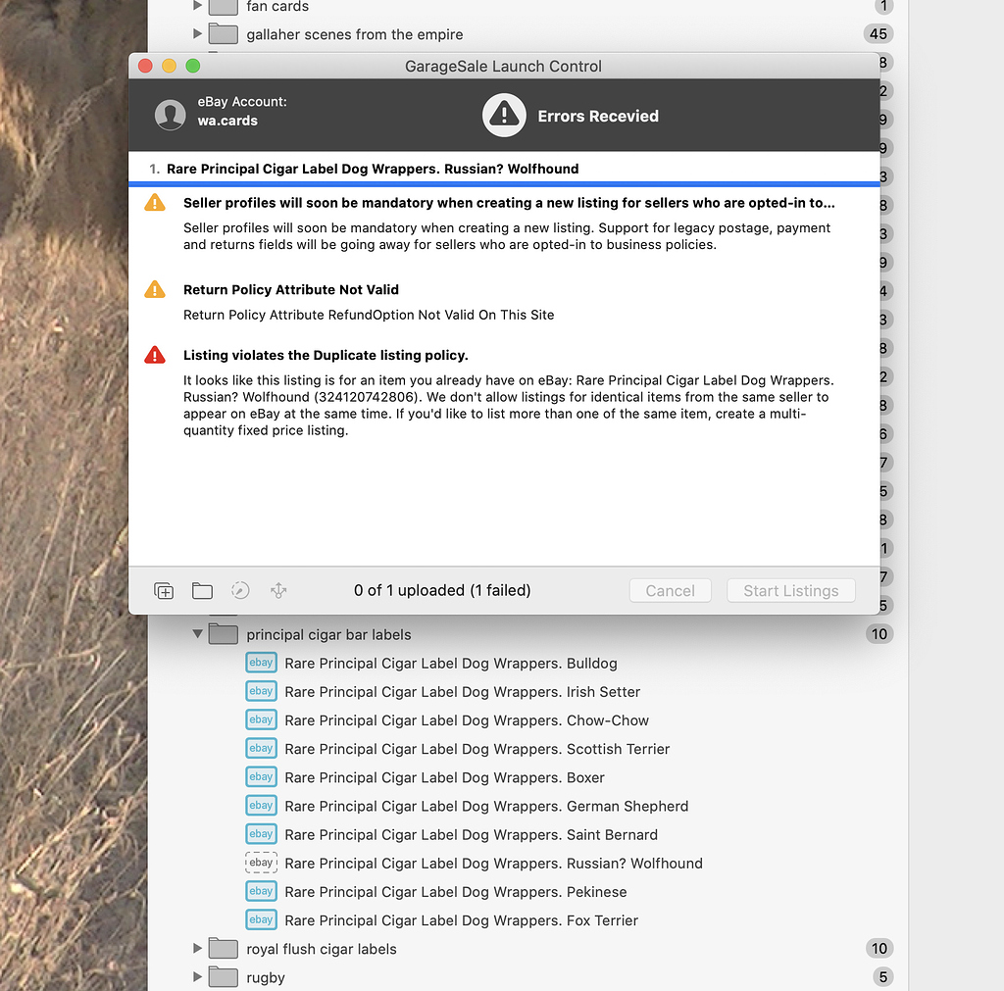Click the ebay icon next to Irish Setter listing
Image resolution: width=1004 pixels, height=991 pixels.
261,691
